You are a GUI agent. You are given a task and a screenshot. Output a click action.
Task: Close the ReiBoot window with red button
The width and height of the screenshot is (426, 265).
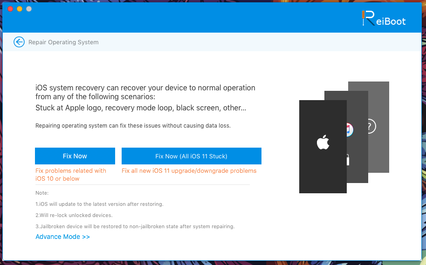[x=10, y=9]
